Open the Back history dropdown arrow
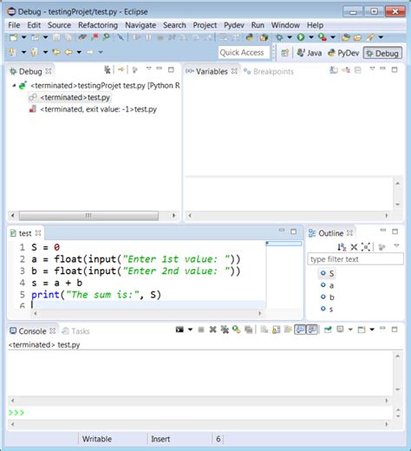The width and height of the screenshot is (411, 451). pyautogui.click(x=79, y=52)
